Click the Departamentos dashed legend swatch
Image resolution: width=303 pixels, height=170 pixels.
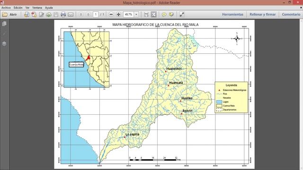coord(219,110)
